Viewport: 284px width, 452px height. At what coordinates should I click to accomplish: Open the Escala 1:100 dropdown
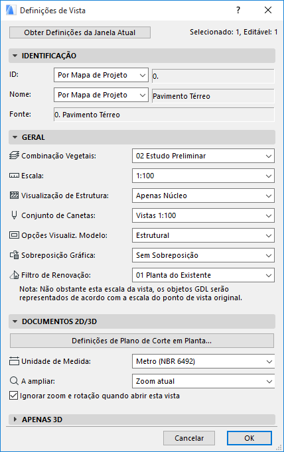[203, 176]
